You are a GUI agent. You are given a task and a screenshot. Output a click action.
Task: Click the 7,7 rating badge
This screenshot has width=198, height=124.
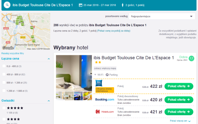pos(191,58)
